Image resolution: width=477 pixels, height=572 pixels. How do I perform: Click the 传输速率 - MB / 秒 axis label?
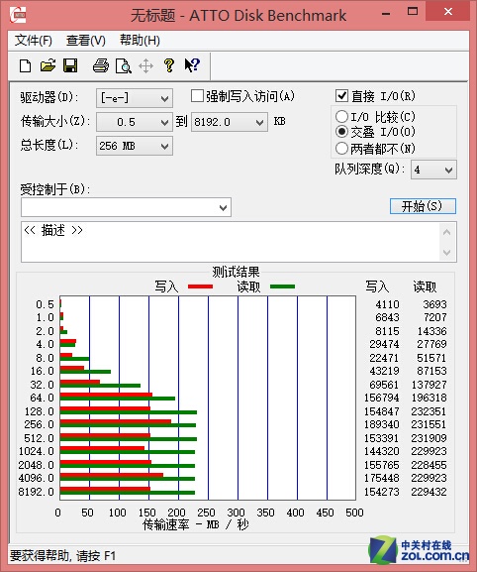[x=196, y=525]
